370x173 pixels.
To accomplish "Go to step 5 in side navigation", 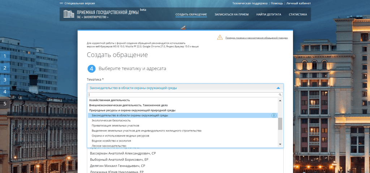I will pyautogui.click(x=5, y=104).
